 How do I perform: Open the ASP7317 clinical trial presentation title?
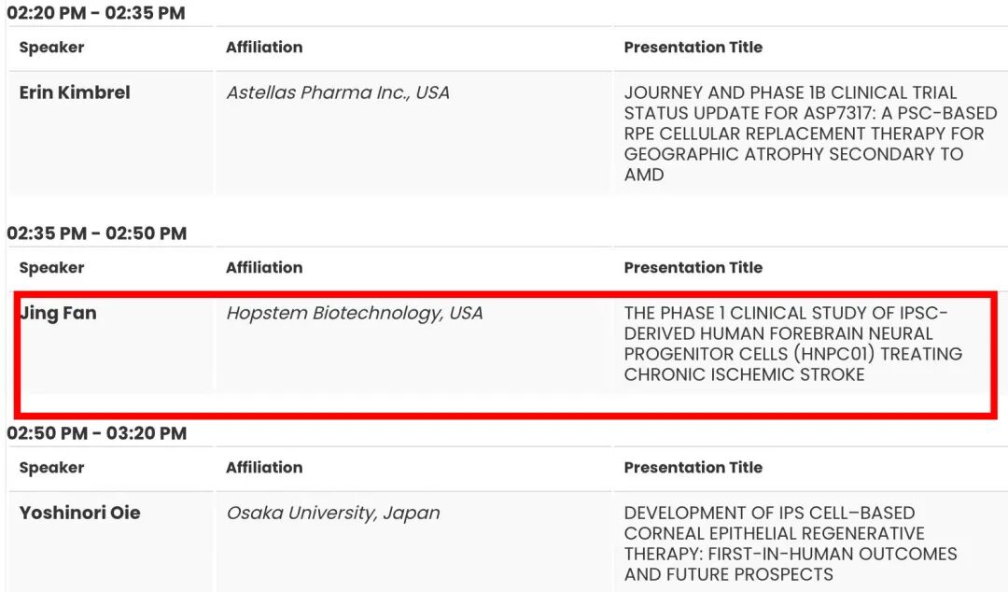pyautogui.click(x=810, y=133)
